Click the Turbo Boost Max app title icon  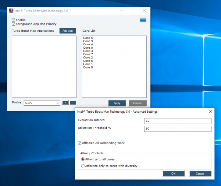pyautogui.click(x=11, y=11)
